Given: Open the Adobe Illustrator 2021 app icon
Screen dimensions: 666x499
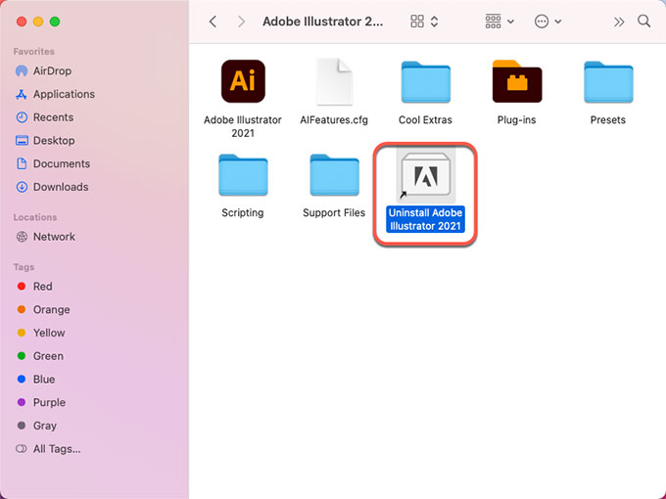Looking at the screenshot, I should tap(243, 81).
